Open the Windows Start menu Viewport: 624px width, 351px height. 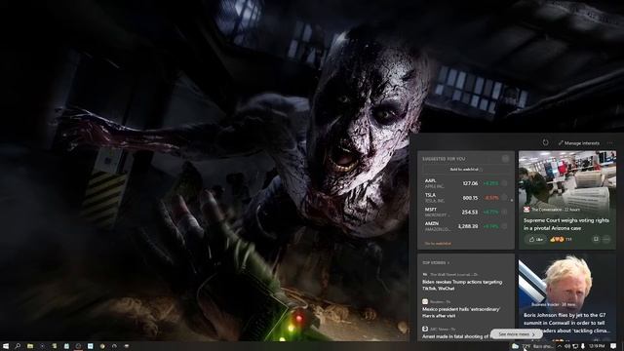point(6,346)
